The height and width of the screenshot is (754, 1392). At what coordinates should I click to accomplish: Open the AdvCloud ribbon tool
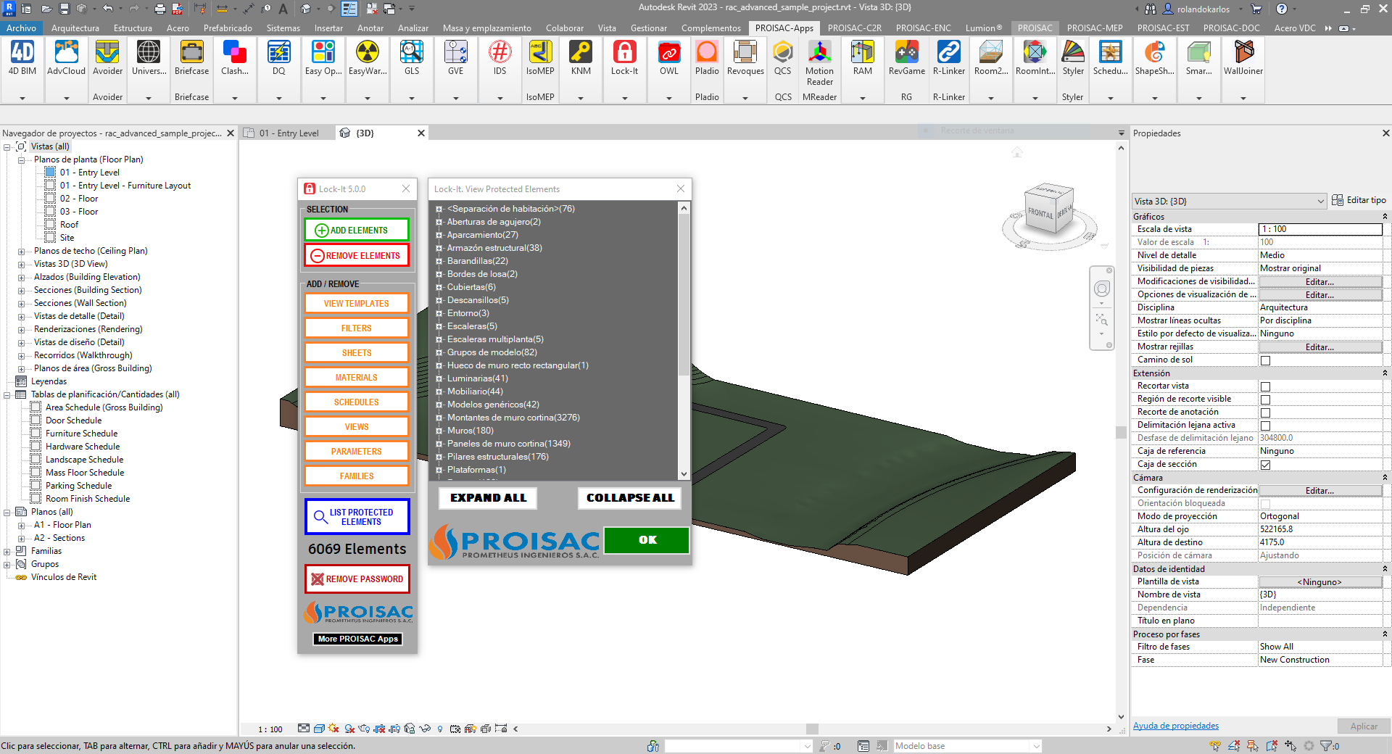pyautogui.click(x=66, y=58)
